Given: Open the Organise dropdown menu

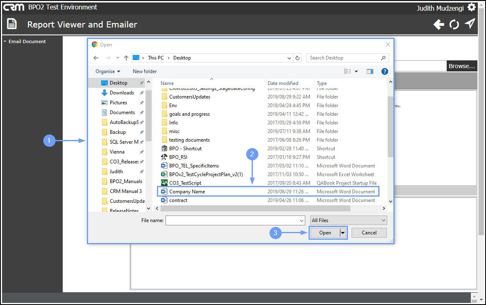Looking at the screenshot, I should [107, 71].
